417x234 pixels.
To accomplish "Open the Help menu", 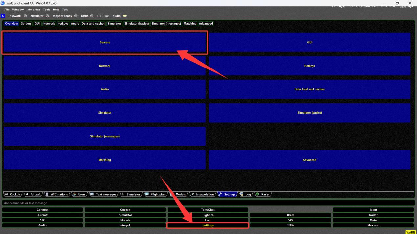I will point(56,10).
